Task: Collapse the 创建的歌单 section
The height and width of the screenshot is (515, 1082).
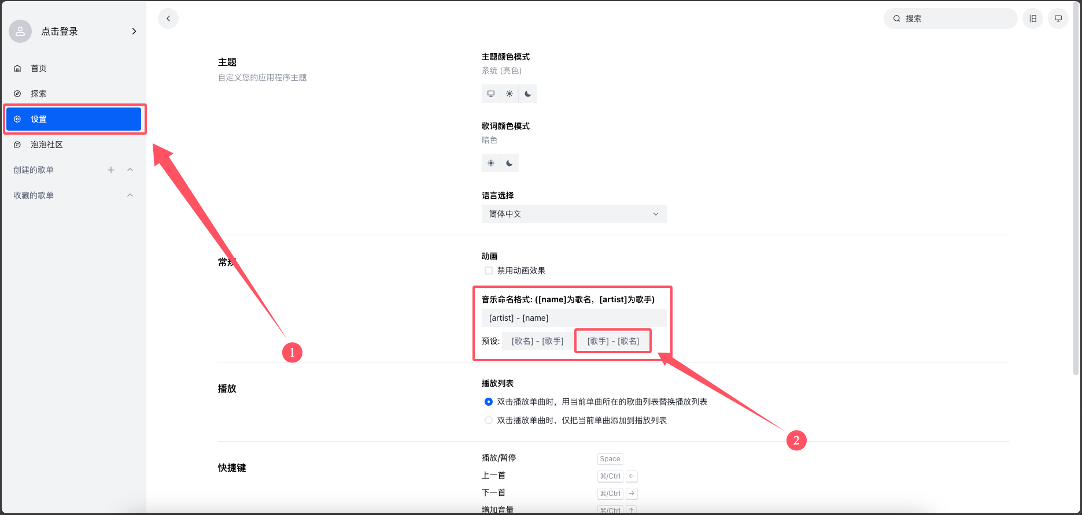Action: (130, 170)
